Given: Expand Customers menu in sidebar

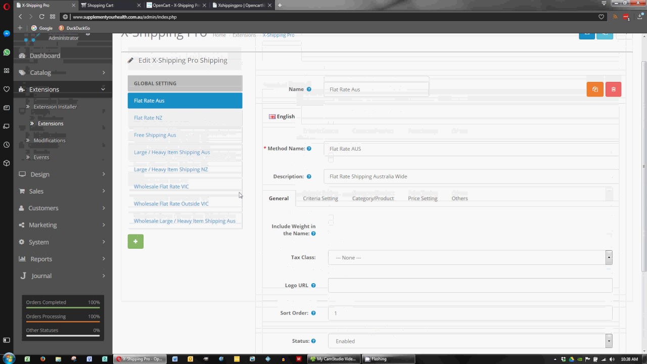Looking at the screenshot, I should [63, 208].
